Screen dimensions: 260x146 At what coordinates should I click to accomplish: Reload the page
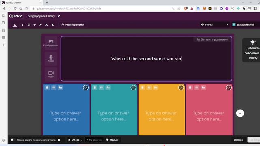pyautogui.click(x=15, y=9)
